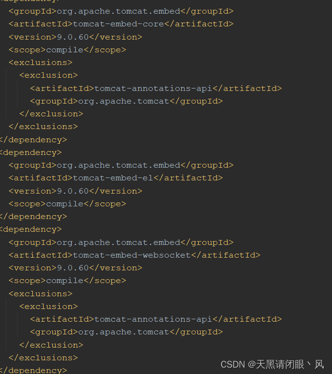Image resolution: width=332 pixels, height=374 pixels.
Task: Click the version line under tomcat-embed-websocket
Action: 75,268
